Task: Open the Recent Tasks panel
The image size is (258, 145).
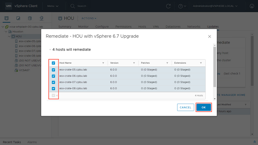Action: click(x=12, y=142)
